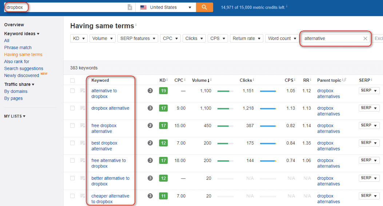Click volume bar in 'alternative to dropbox' row

[225, 91]
